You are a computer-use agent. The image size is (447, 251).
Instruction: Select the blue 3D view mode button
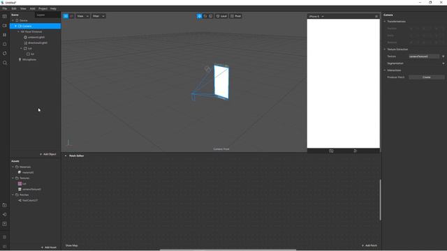tap(66, 16)
